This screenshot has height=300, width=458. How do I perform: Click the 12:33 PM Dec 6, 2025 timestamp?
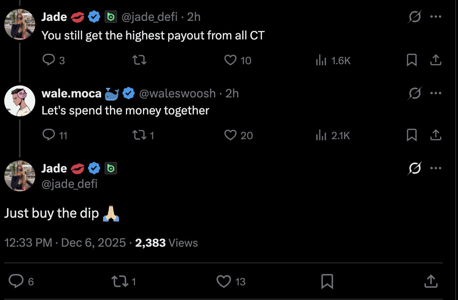[x=65, y=243]
